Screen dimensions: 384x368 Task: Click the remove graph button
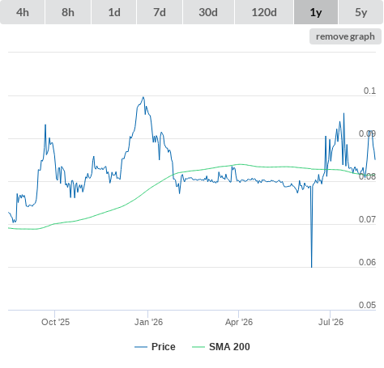pyautogui.click(x=345, y=36)
